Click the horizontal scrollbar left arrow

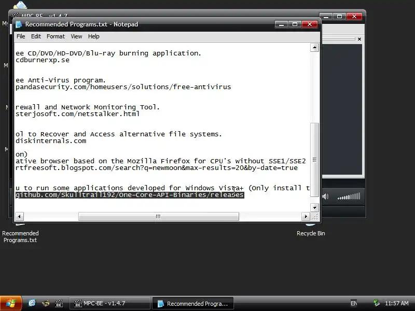pos(19,217)
